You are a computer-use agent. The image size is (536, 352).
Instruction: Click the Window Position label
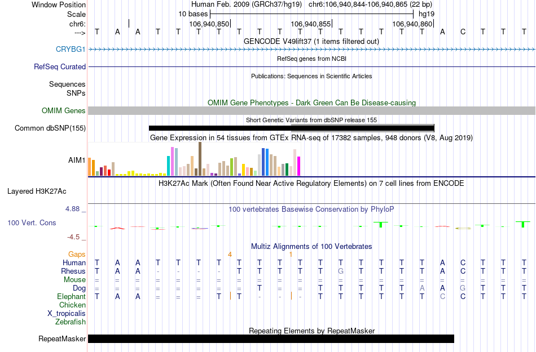point(59,5)
